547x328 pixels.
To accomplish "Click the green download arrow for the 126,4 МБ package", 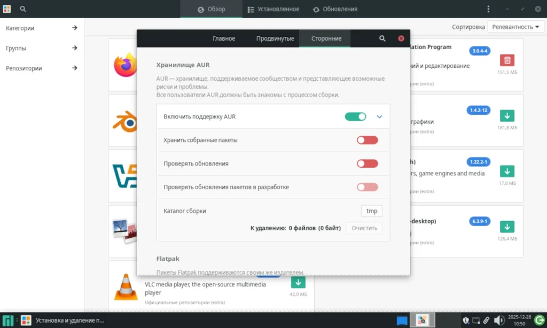I will click(x=507, y=227).
